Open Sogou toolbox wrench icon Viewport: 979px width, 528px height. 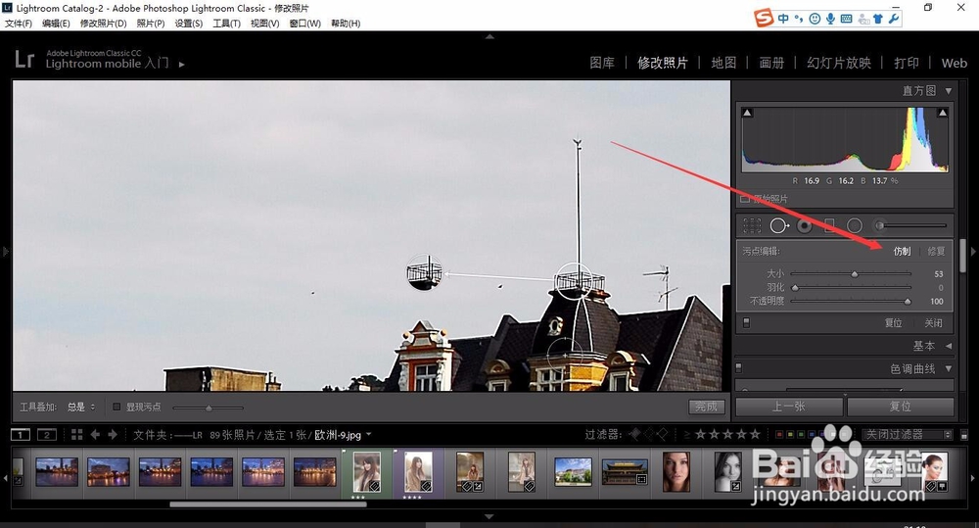[894, 19]
